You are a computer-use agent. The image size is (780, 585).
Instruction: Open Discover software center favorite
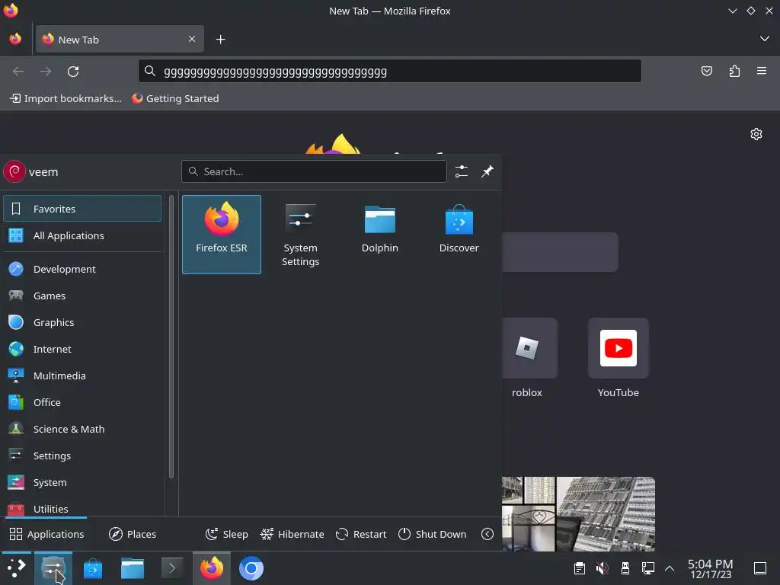click(459, 235)
